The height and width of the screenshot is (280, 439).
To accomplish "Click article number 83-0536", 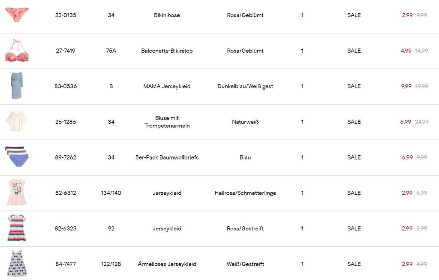I will [66, 86].
